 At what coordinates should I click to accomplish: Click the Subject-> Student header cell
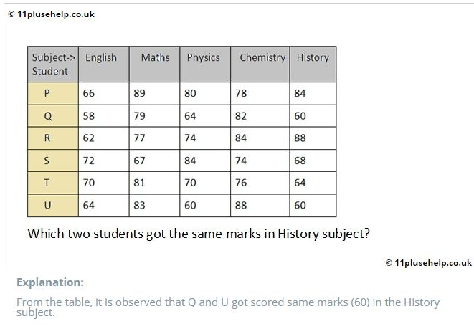(x=53, y=64)
